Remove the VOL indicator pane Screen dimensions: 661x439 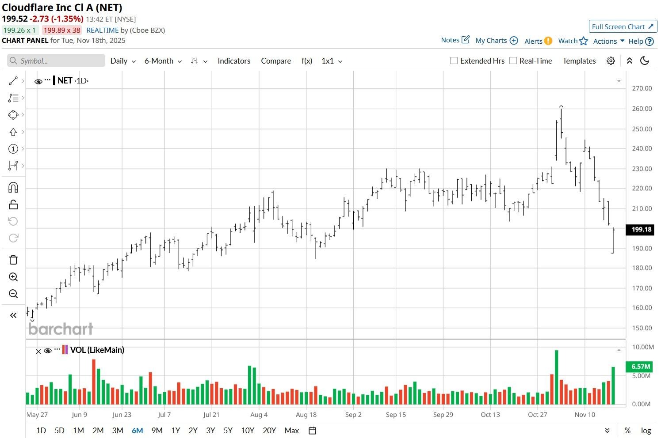38,352
